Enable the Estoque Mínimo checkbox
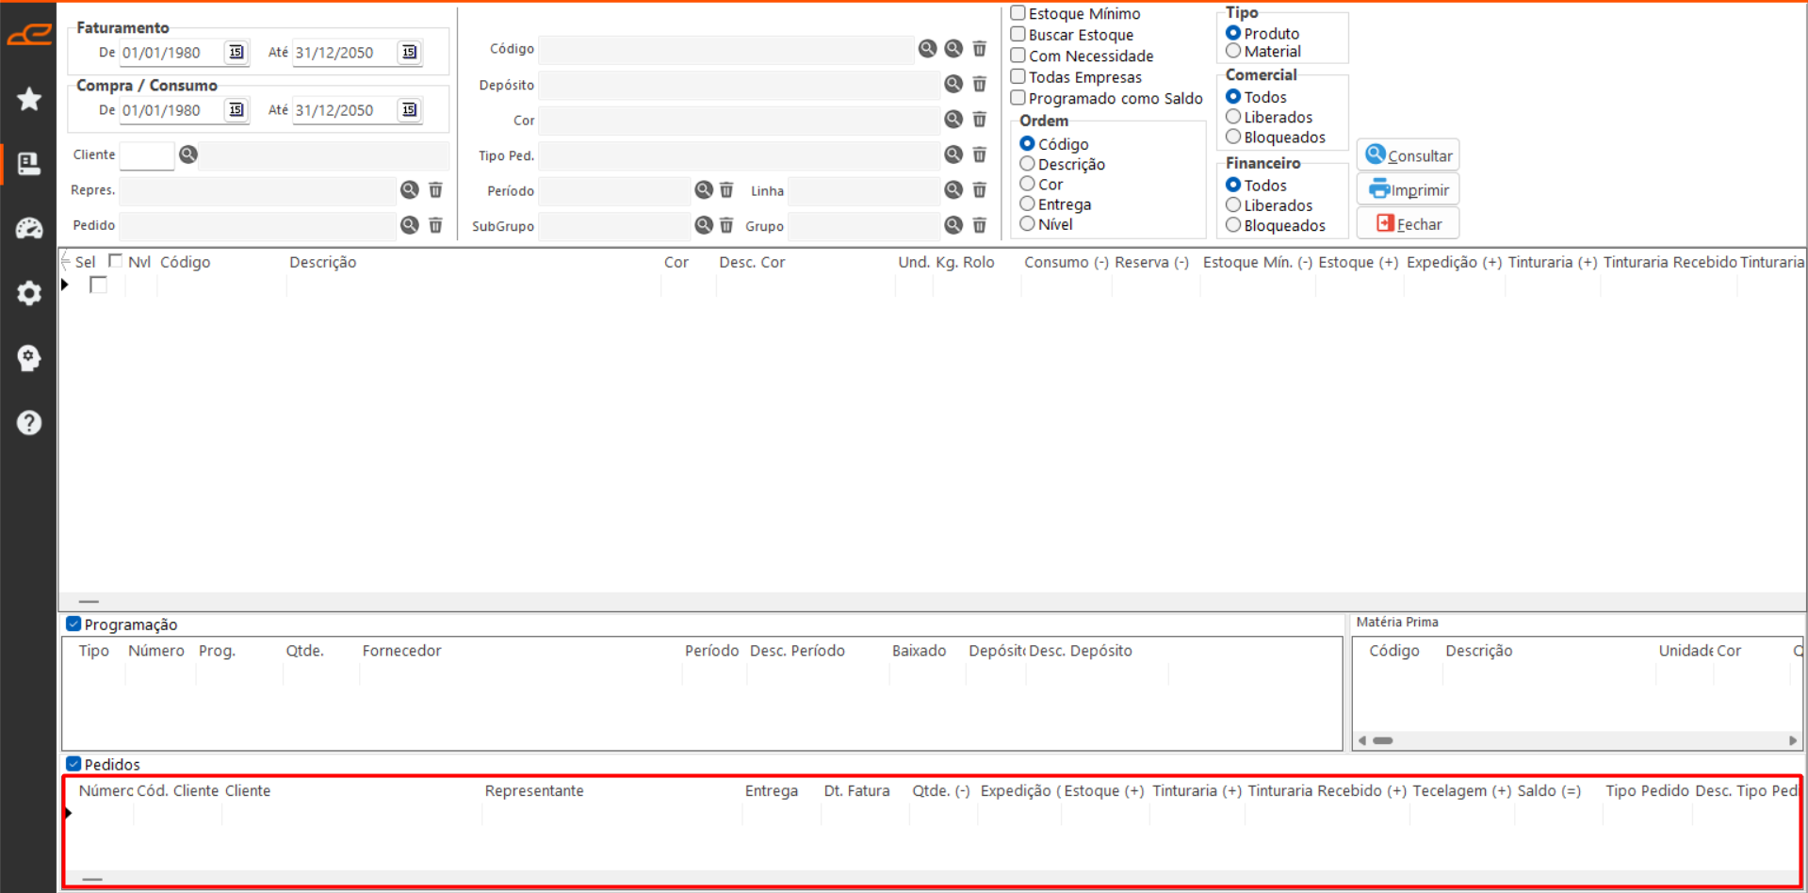The image size is (1808, 893). tap(1018, 13)
